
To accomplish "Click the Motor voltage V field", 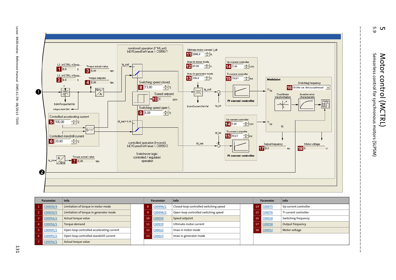I will click(x=314, y=149).
